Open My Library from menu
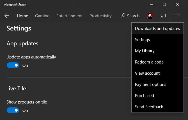 (x=145, y=51)
